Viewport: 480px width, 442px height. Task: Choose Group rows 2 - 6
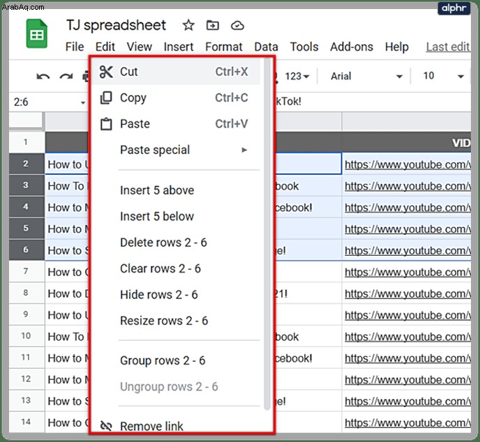point(163,360)
